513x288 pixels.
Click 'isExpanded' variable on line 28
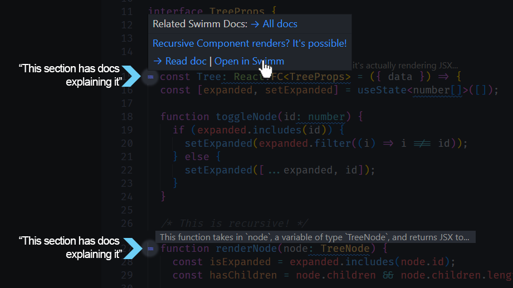coord(240,262)
